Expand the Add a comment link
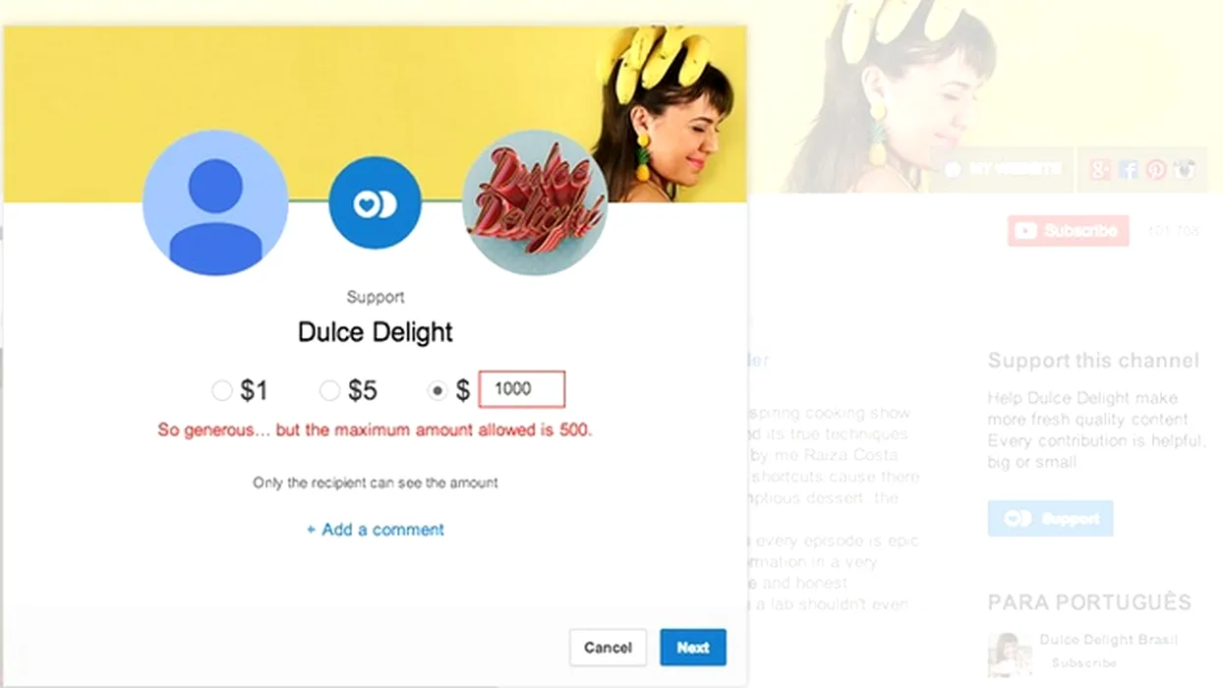The height and width of the screenshot is (688, 1223). coord(376,530)
